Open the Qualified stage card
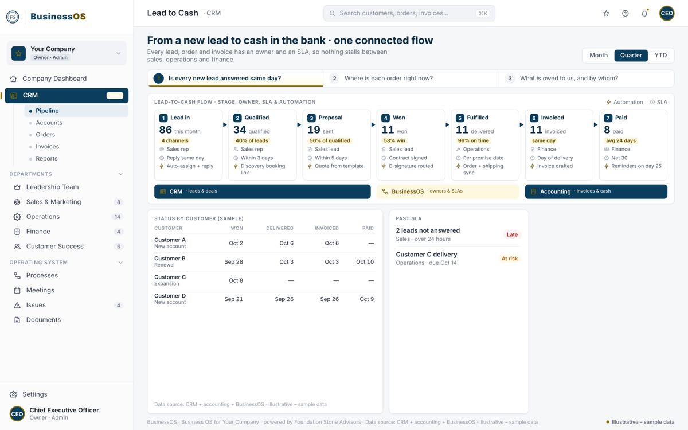This screenshot has height=430, width=688. point(263,145)
